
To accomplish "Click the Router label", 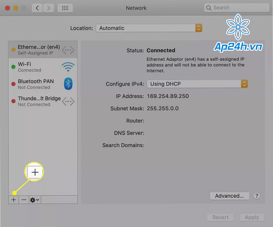I will pyautogui.click(x=135, y=121).
